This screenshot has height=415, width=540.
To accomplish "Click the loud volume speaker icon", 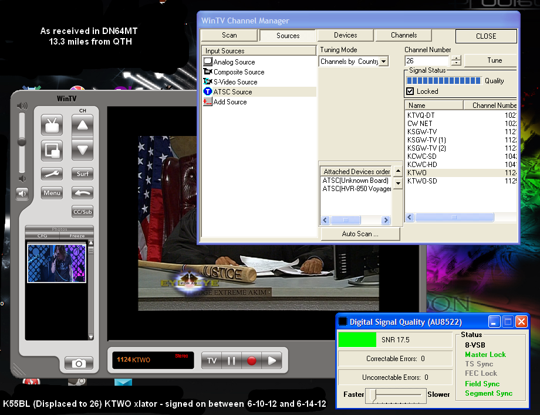I will pos(22,106).
